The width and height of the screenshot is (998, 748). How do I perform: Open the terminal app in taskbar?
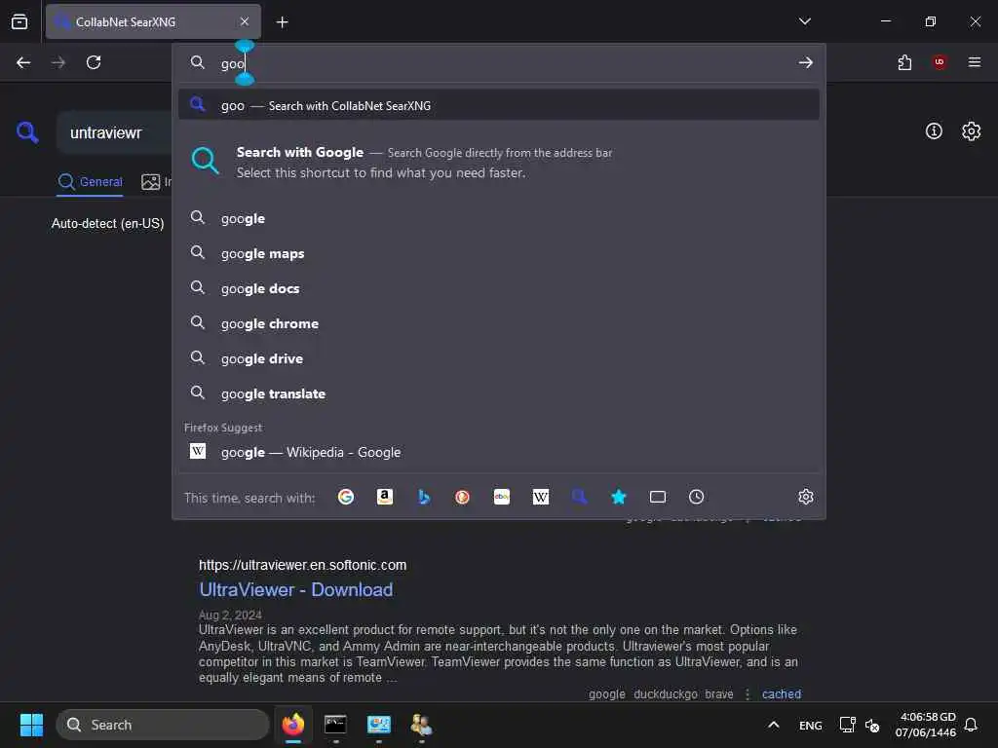tap(335, 725)
